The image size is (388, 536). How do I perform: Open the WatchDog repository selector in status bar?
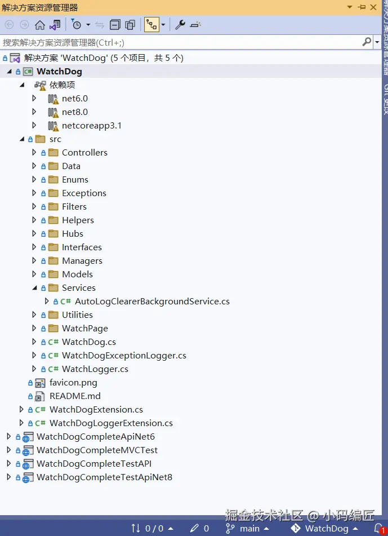(324, 529)
